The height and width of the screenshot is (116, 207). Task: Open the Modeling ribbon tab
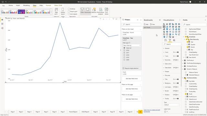(27, 5)
